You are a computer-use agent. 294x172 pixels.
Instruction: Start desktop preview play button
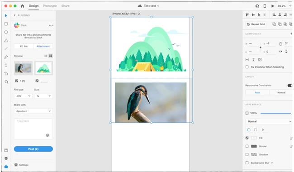[x=273, y=6]
